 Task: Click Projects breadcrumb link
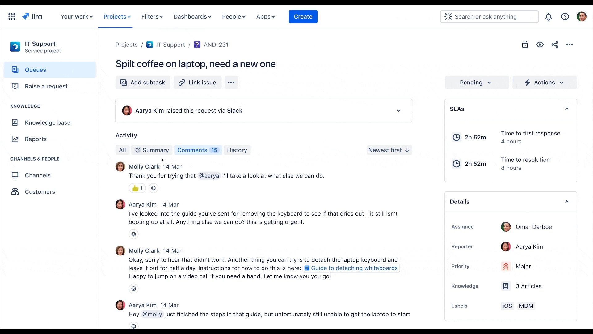(127, 45)
